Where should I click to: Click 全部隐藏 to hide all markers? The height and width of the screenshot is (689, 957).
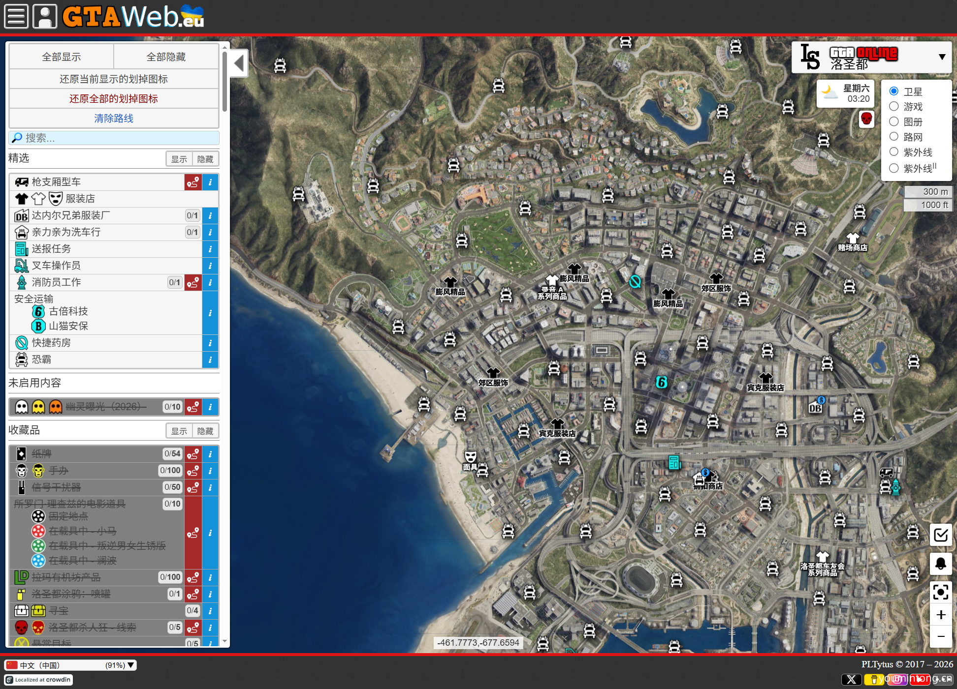point(166,57)
